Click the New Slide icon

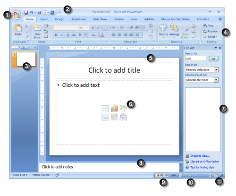[37, 28]
